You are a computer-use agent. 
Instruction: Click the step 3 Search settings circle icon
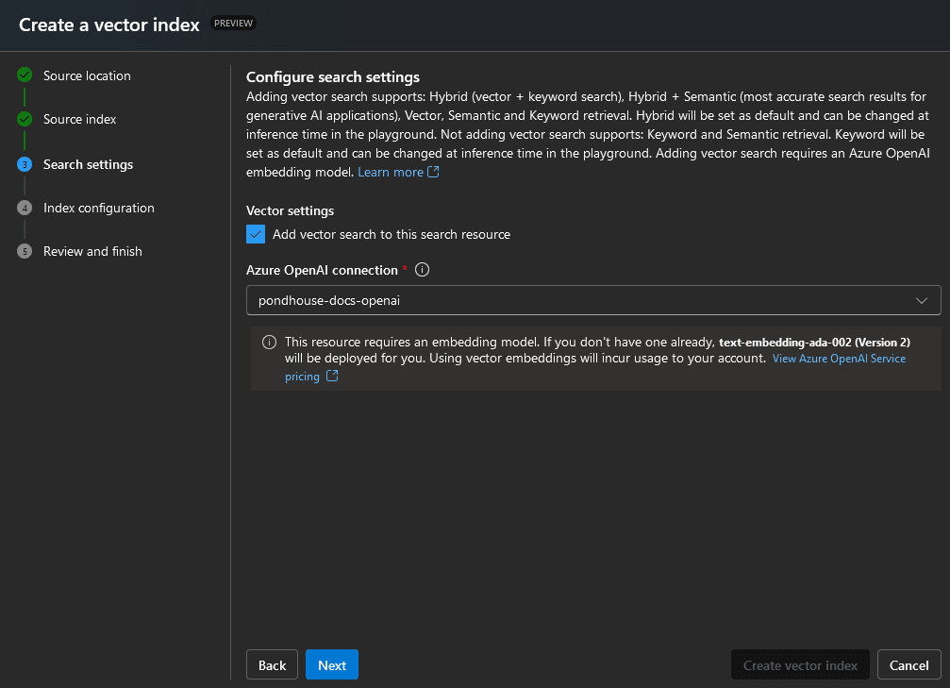coord(24,164)
